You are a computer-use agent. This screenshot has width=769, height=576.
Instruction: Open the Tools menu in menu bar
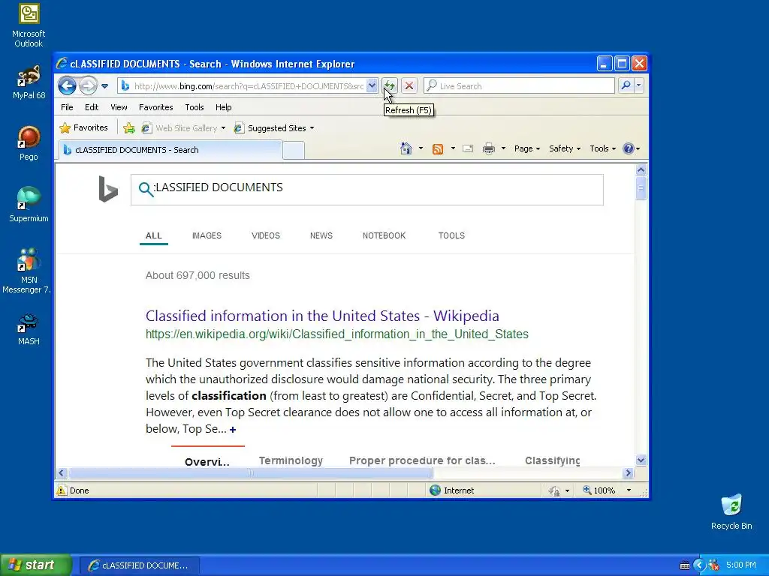(195, 107)
